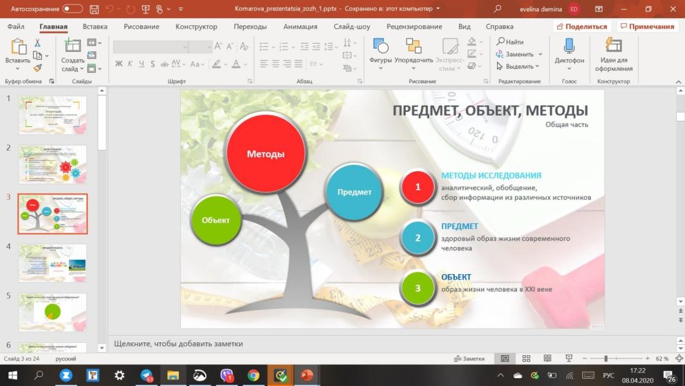Open Telegram from the taskbar
The height and width of the screenshot is (386, 685).
pyautogui.click(x=147, y=375)
